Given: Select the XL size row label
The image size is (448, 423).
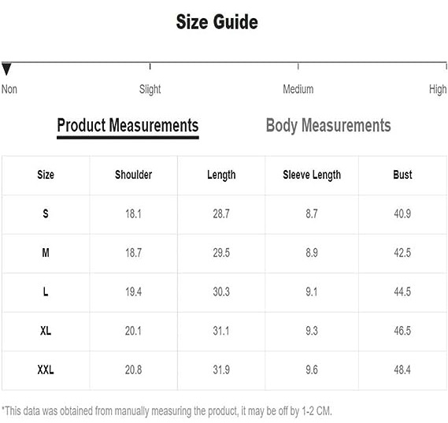Looking at the screenshot, I should pyautogui.click(x=46, y=331).
